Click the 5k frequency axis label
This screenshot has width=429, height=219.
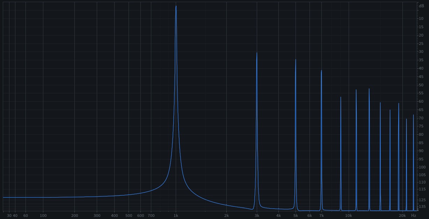[296, 216]
